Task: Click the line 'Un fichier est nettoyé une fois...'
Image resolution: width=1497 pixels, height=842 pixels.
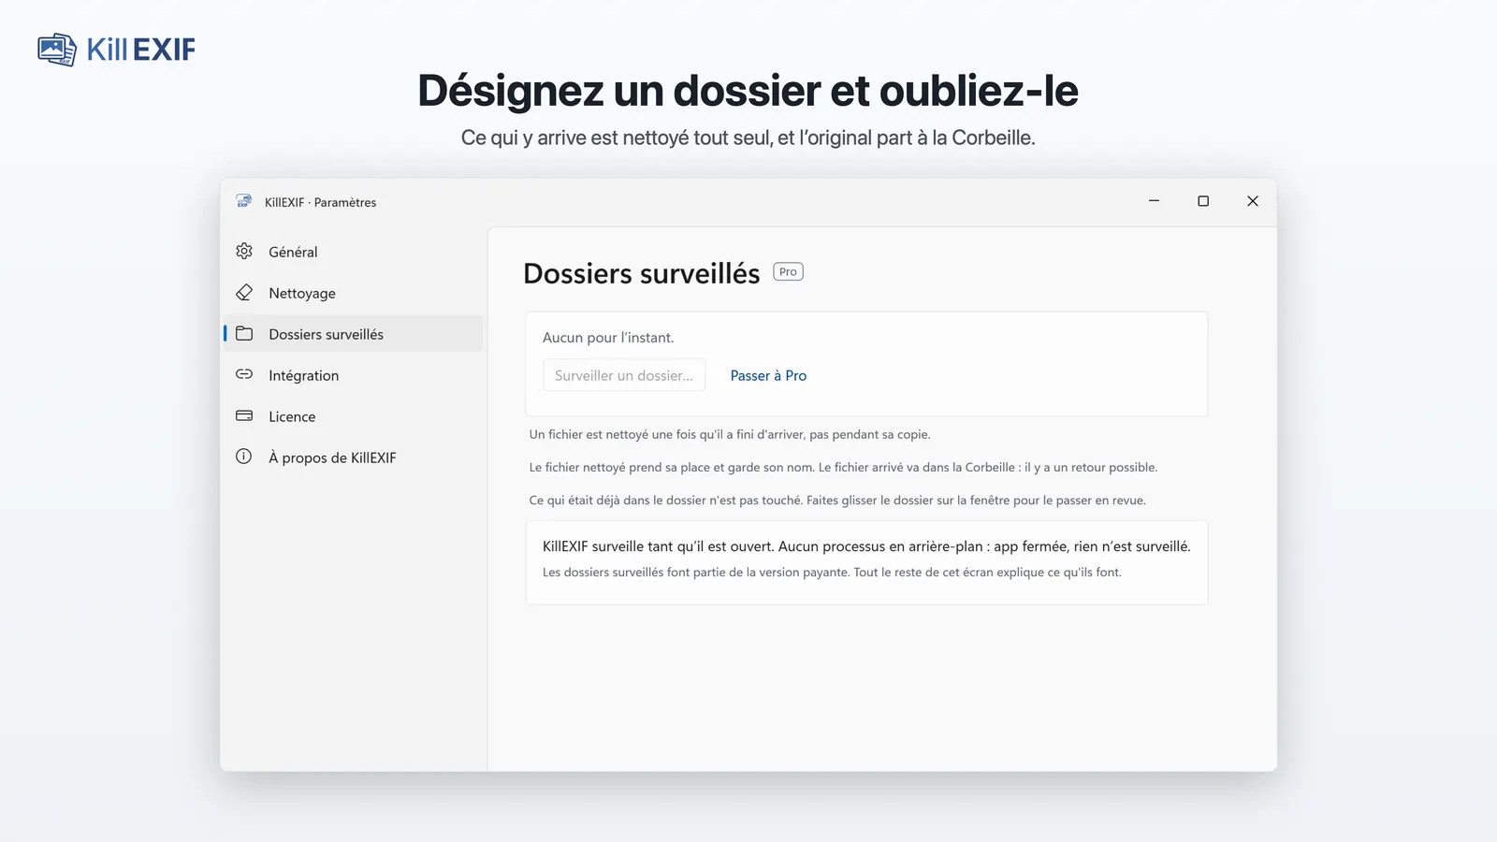Action: click(730, 434)
